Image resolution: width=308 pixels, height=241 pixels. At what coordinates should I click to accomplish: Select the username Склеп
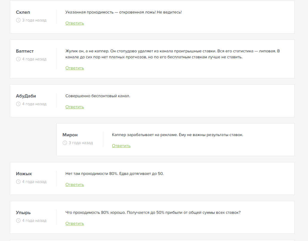23,12
